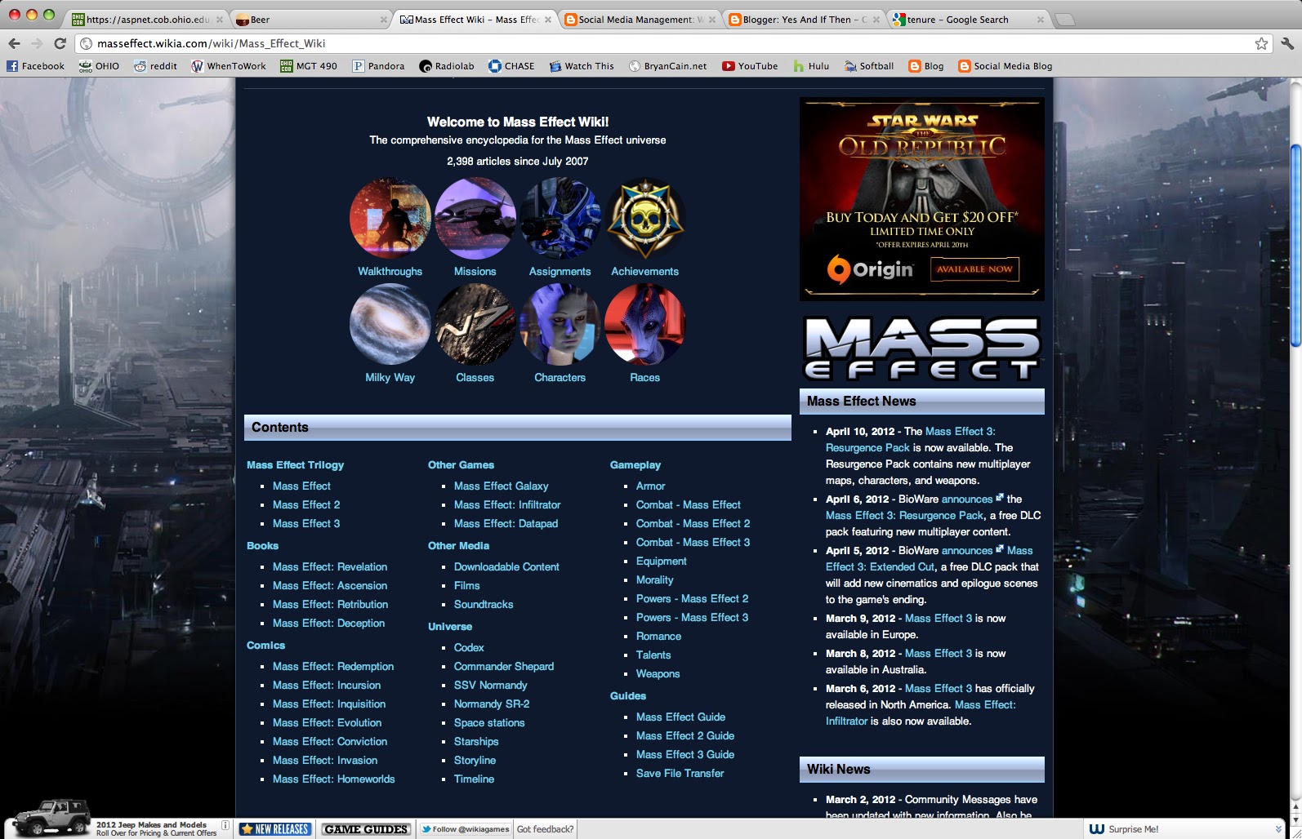The height and width of the screenshot is (839, 1302).
Task: Open Social Media Blog bookmark
Action: (x=1005, y=66)
